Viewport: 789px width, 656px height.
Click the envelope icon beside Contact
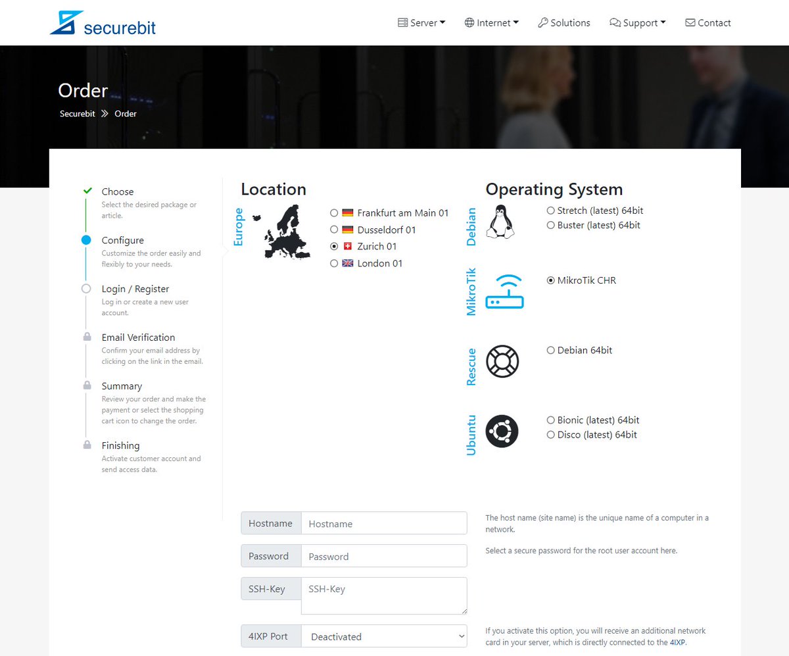click(690, 23)
